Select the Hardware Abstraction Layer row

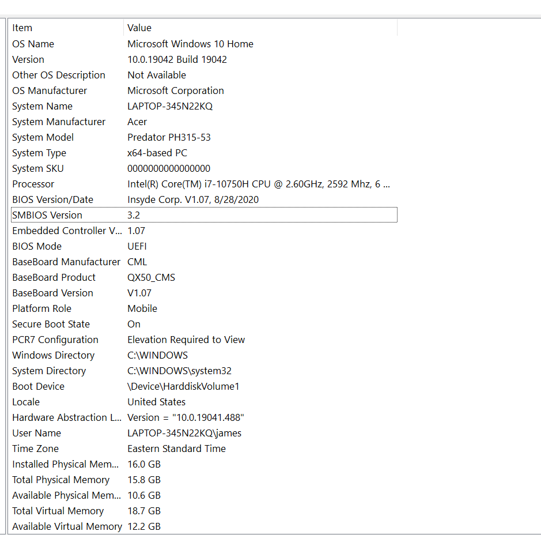tap(205, 417)
